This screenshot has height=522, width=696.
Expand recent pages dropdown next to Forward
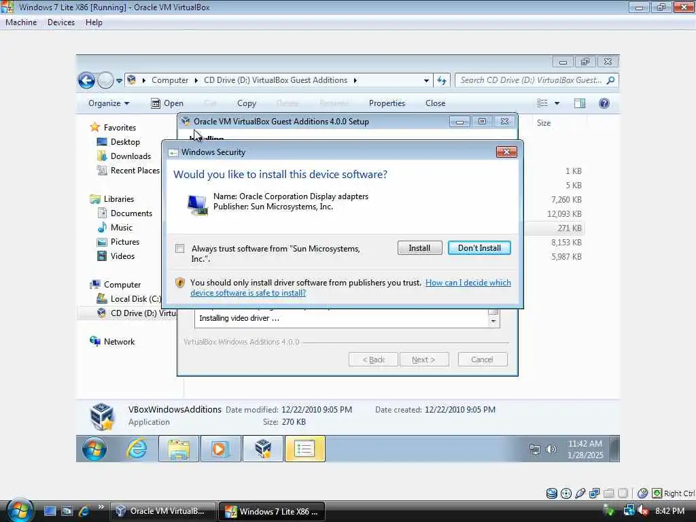[x=120, y=81]
